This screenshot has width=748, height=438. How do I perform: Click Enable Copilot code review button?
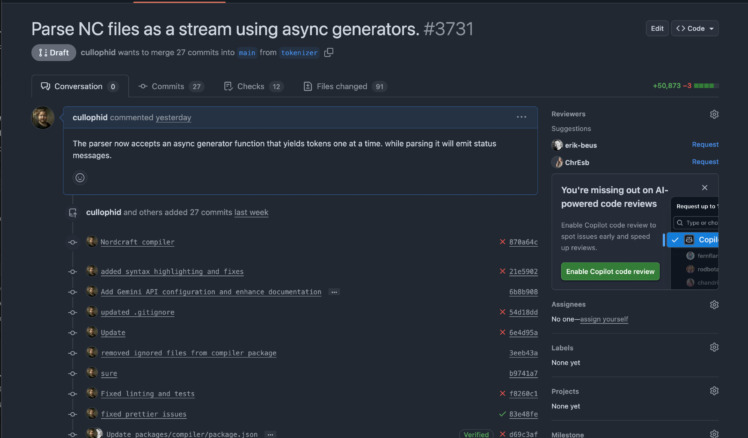pos(610,271)
